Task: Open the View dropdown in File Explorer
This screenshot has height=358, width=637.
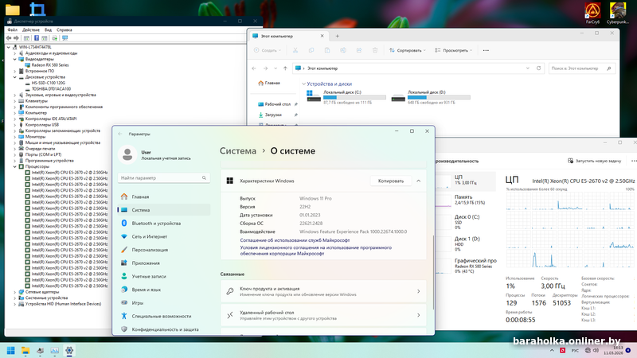Action: (451, 50)
